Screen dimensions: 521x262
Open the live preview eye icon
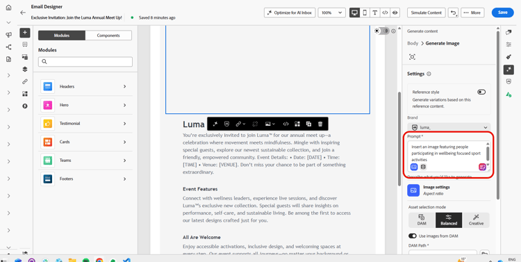(x=395, y=13)
